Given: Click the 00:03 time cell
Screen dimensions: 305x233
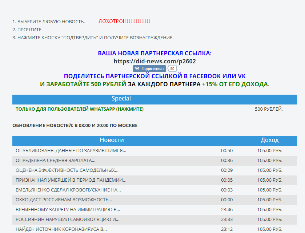Looking at the screenshot, I should [227, 190].
